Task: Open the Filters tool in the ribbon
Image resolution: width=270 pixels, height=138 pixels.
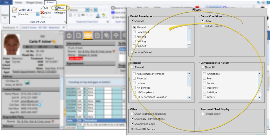Action: pos(59,8)
